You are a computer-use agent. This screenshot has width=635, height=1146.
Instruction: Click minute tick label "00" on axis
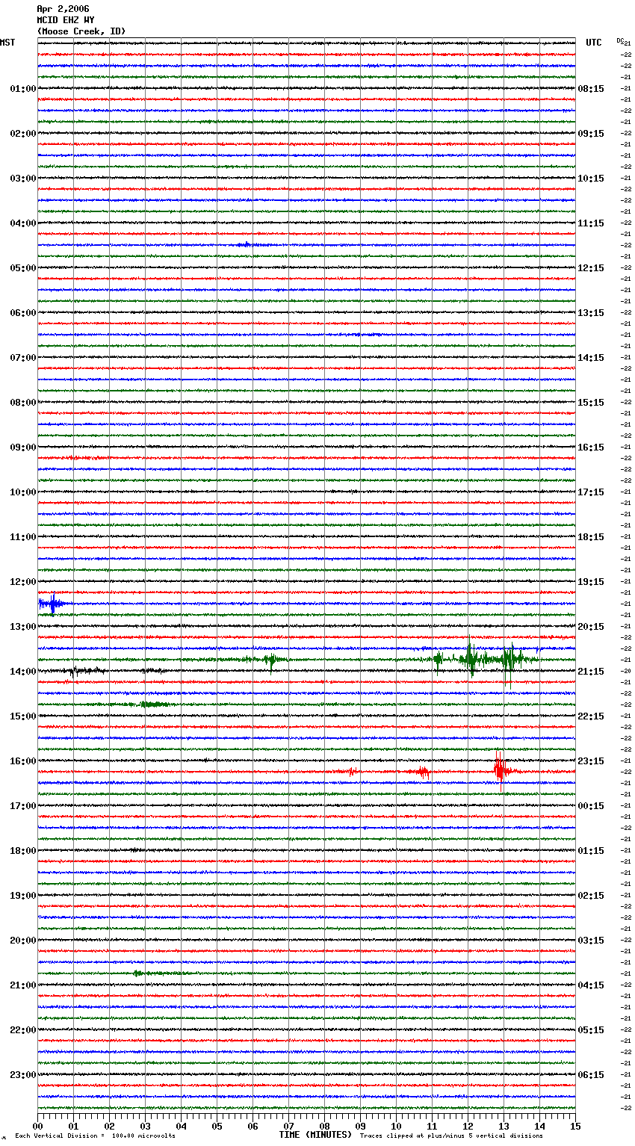[x=37, y=1126]
